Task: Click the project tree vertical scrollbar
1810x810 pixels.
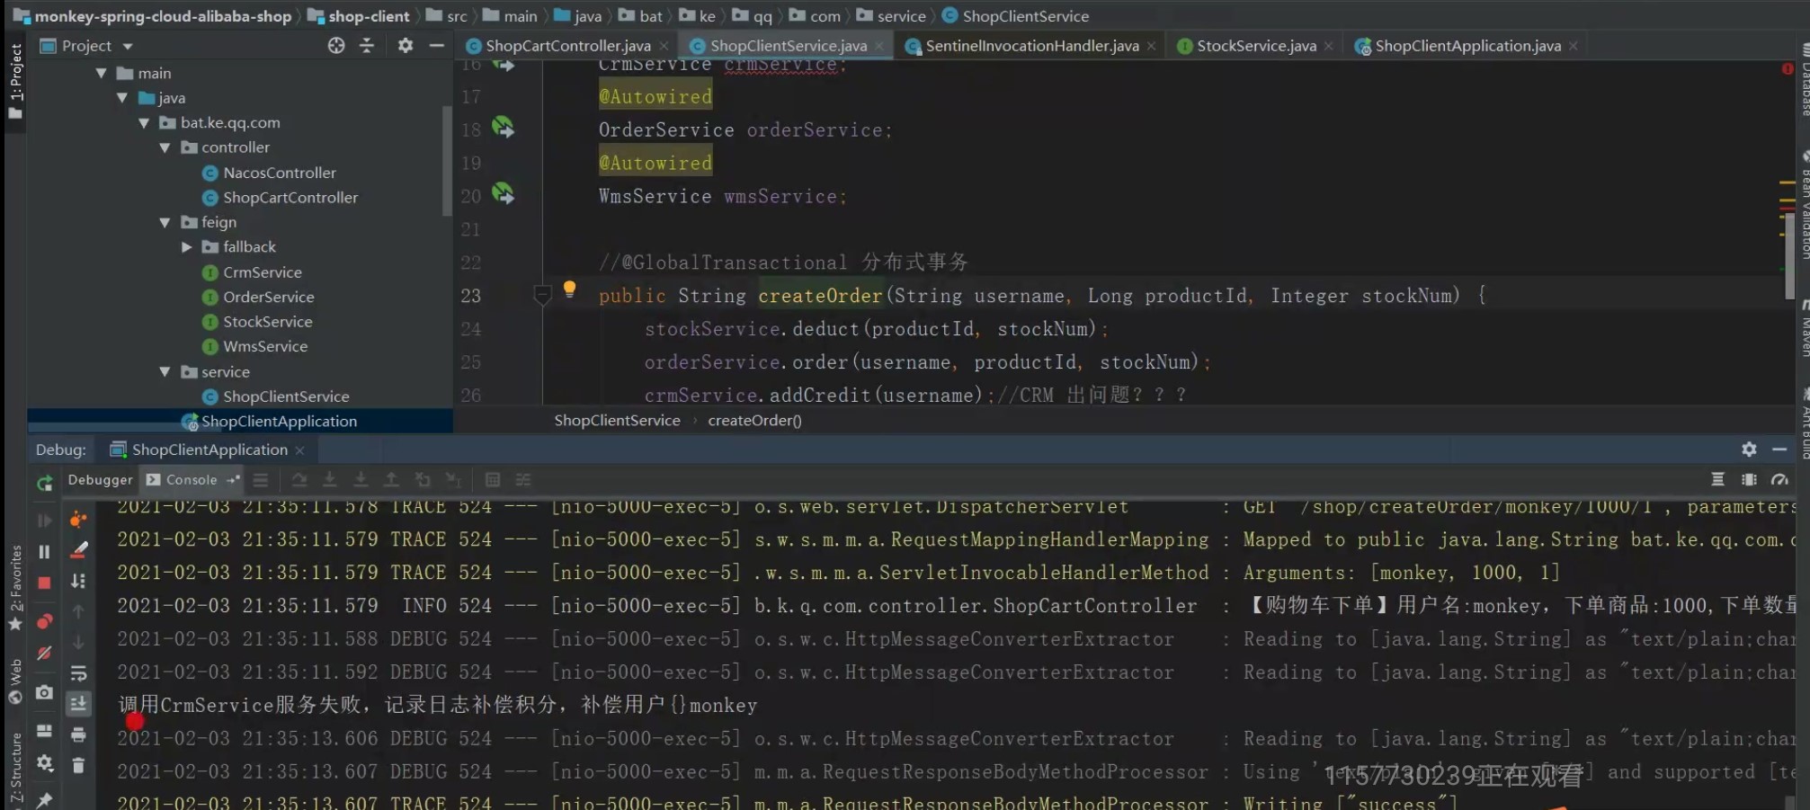Action: point(447,160)
